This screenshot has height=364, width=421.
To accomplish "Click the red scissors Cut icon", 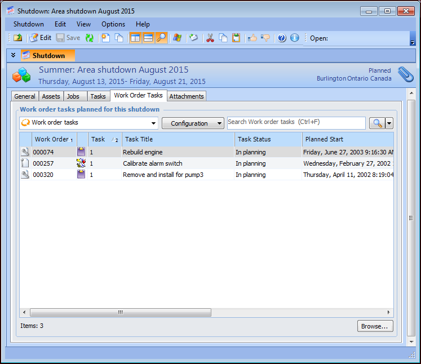I will click(210, 38).
